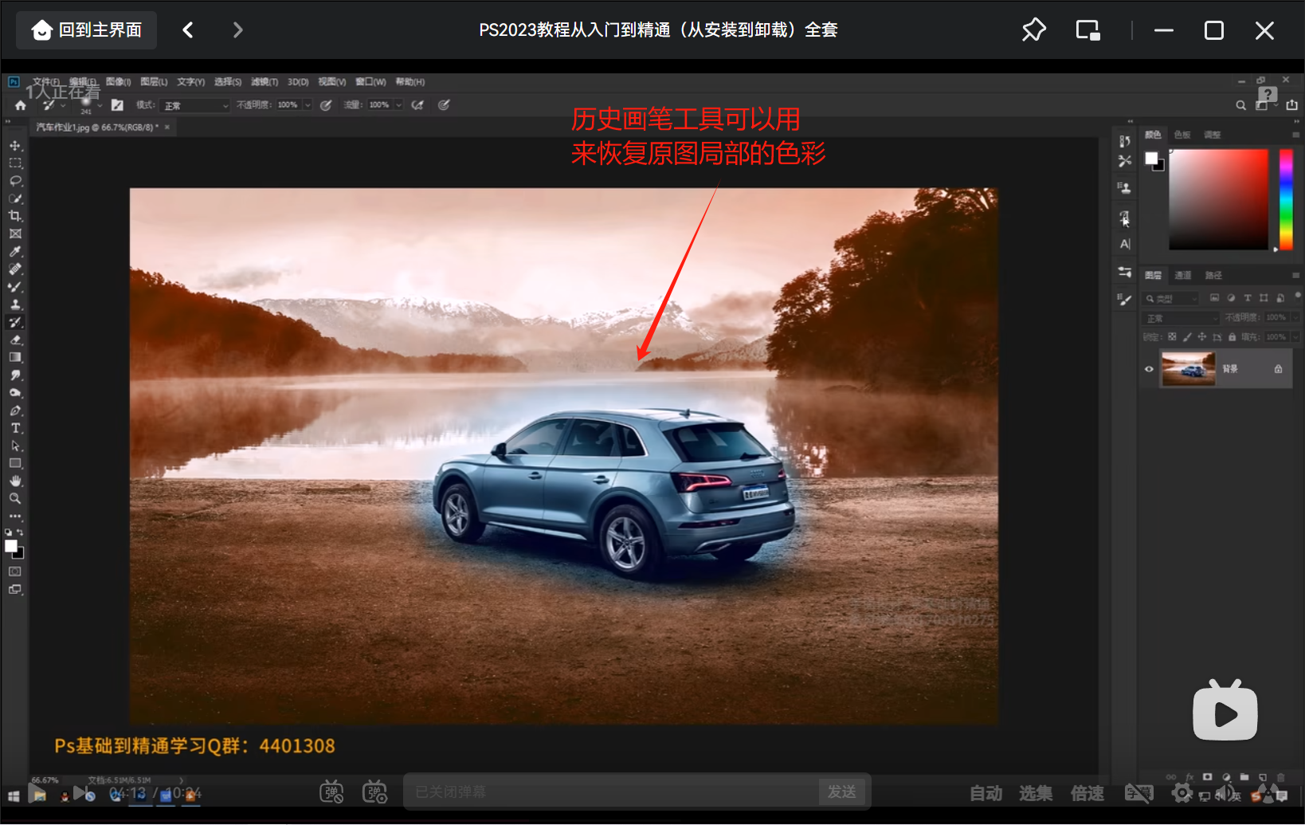Viewport: 1305px width, 825px height.
Task: Open the tool preset dropdown arrow
Action: (63, 105)
